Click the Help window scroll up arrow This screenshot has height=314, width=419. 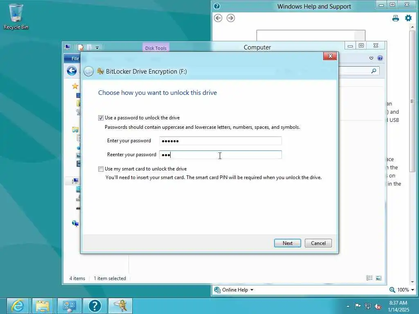pos(412,27)
